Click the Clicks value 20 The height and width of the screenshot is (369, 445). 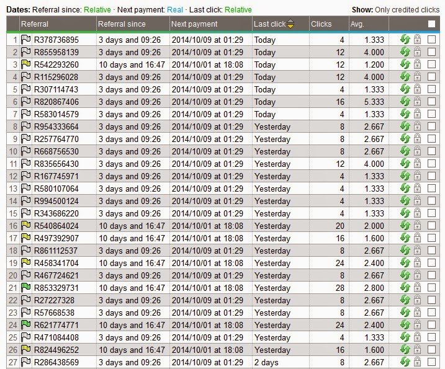[x=340, y=226]
